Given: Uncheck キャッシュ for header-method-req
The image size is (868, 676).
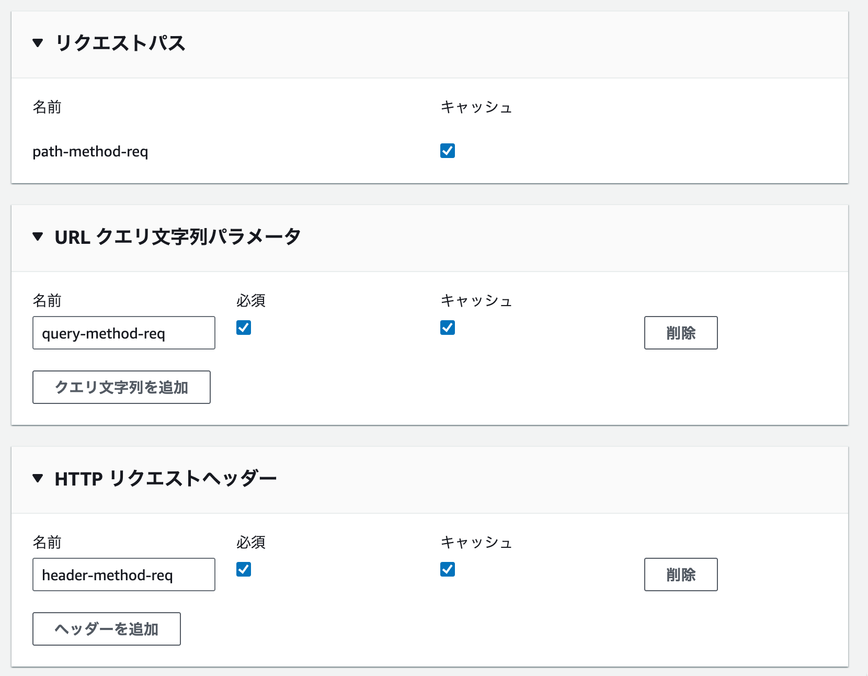Looking at the screenshot, I should (448, 570).
